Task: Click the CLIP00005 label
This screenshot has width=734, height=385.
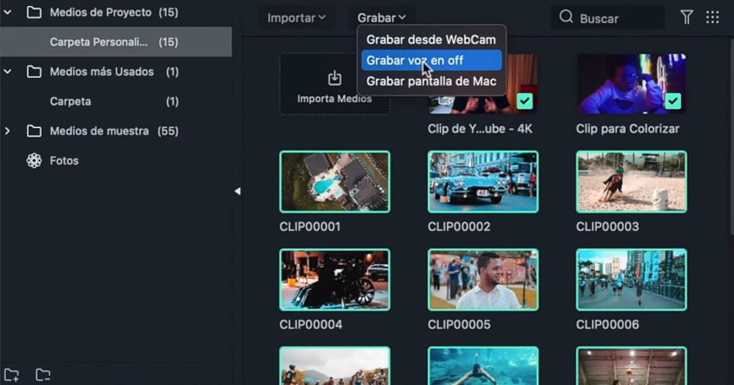Action: 459,325
